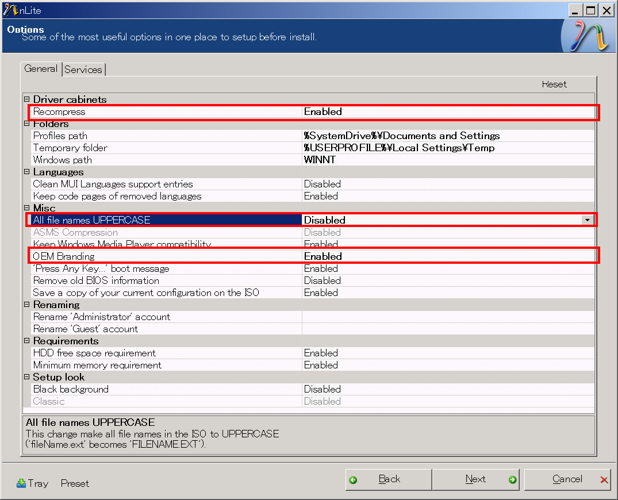The image size is (618, 500).
Task: Collapse the Driver cabinets section
Action: pyautogui.click(x=26, y=99)
